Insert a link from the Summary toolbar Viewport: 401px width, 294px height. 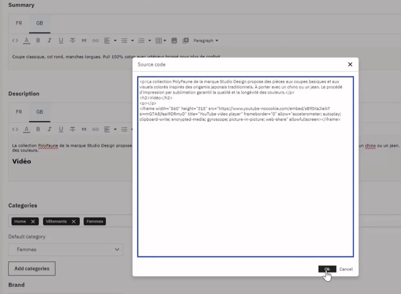96,41
